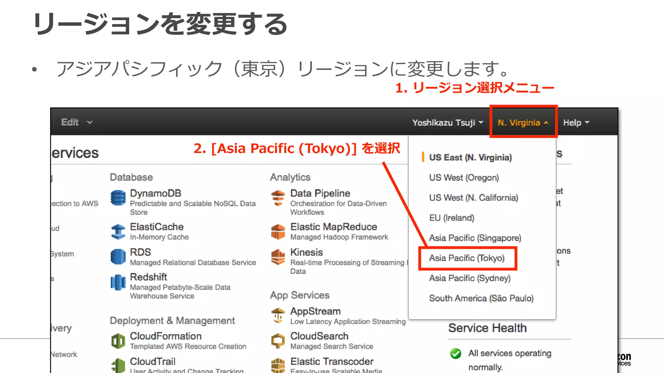Click 'Managed Hadoop Framework' description text
The image size is (664, 373).
339,237
